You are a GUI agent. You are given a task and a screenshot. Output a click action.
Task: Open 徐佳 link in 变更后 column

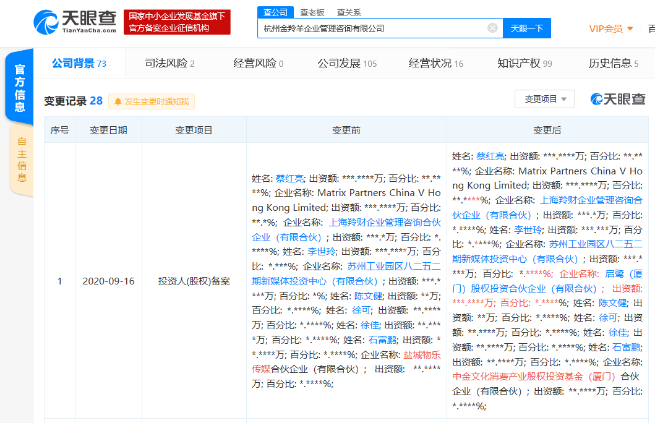point(618,333)
